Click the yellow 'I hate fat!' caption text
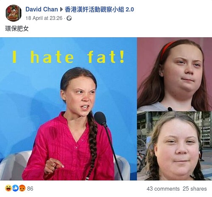 [x=69, y=57]
